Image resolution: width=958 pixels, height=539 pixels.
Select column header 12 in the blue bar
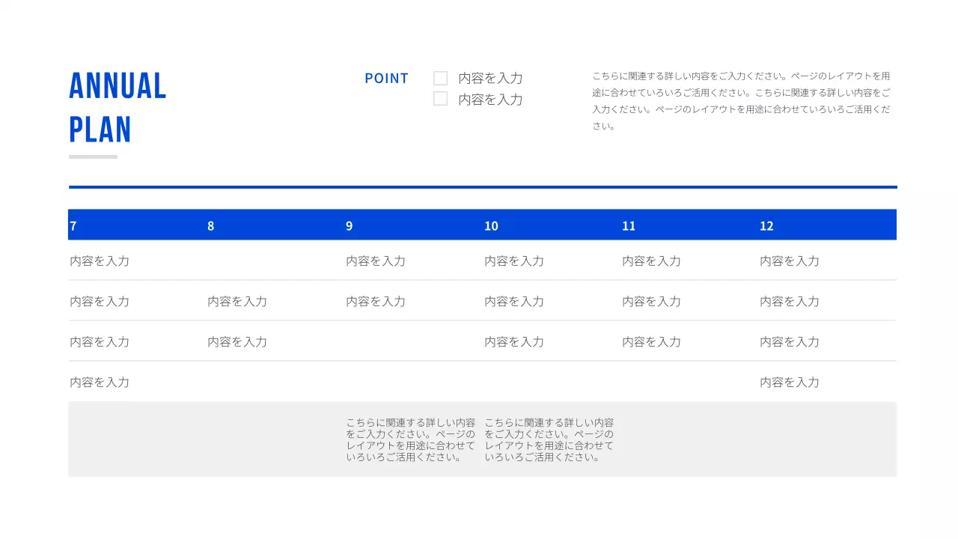pos(766,225)
